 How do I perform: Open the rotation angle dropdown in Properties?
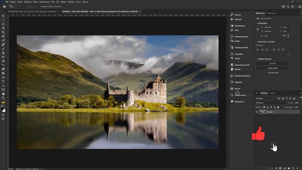[270, 36]
